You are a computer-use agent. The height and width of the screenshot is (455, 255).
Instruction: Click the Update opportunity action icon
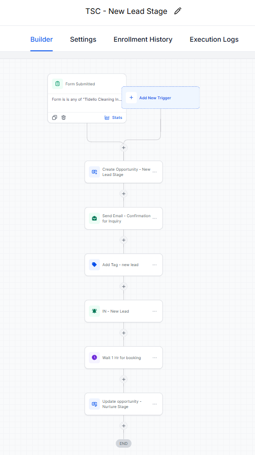click(94, 404)
